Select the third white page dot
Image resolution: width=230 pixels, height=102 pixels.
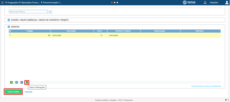coord(117,3)
